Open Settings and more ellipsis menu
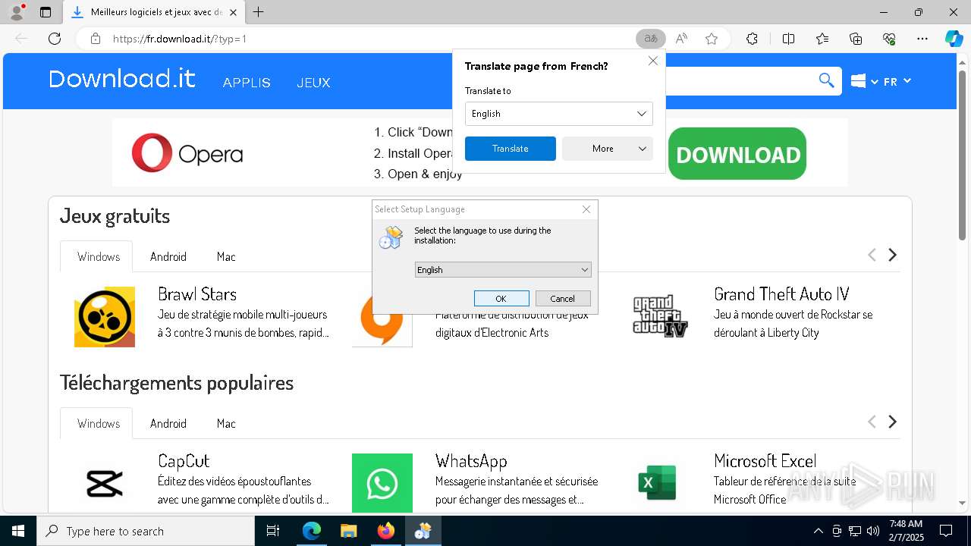 [x=922, y=39]
